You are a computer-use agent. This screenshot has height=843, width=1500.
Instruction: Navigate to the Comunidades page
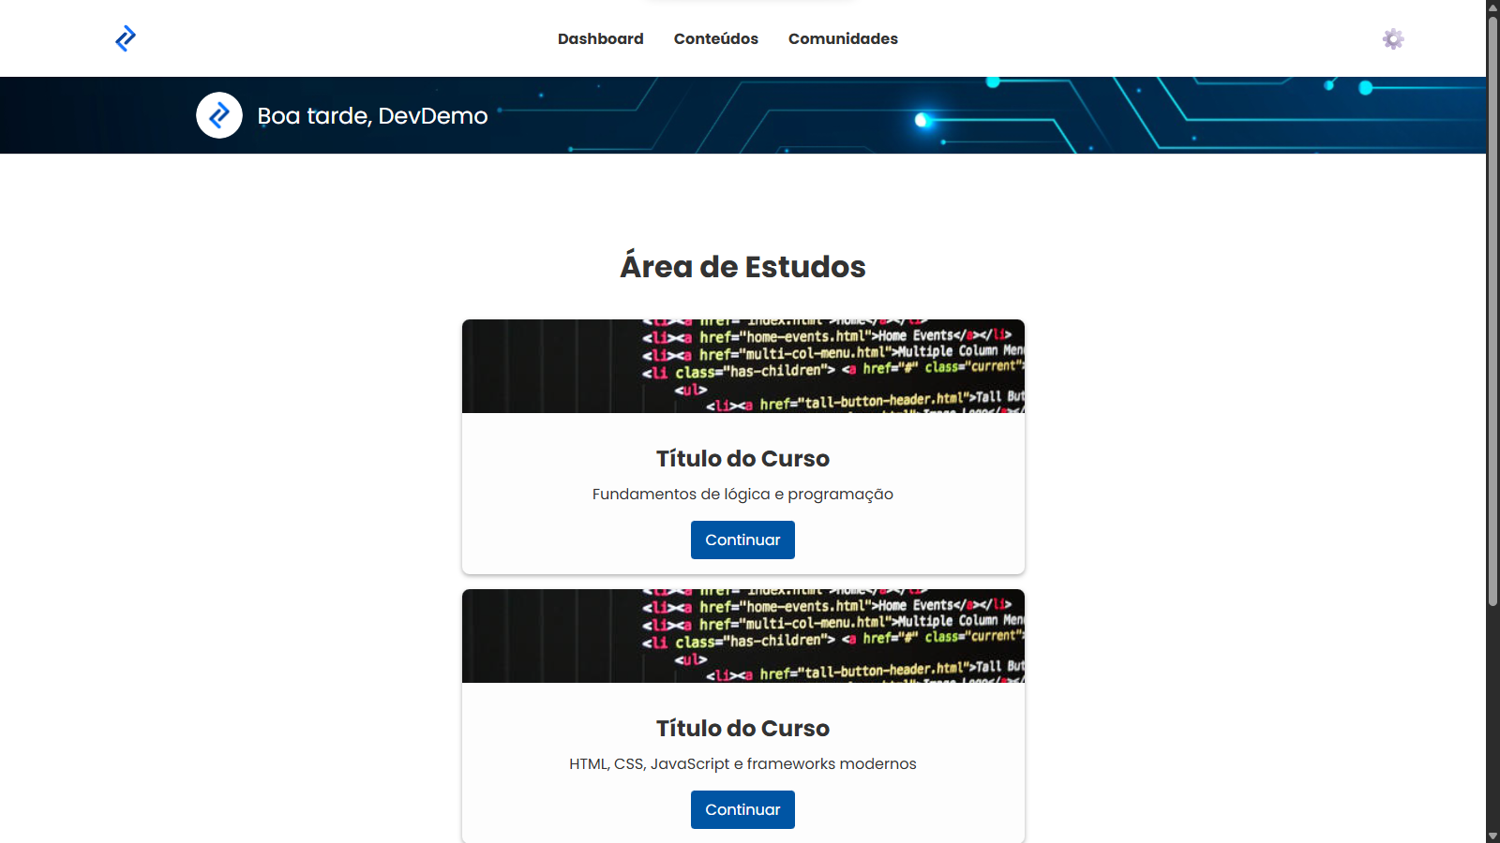pyautogui.click(x=843, y=38)
